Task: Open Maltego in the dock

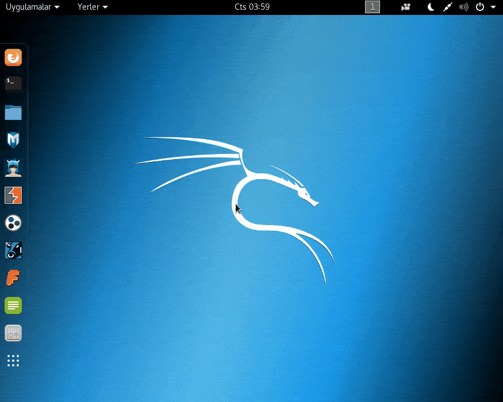Action: (13, 223)
